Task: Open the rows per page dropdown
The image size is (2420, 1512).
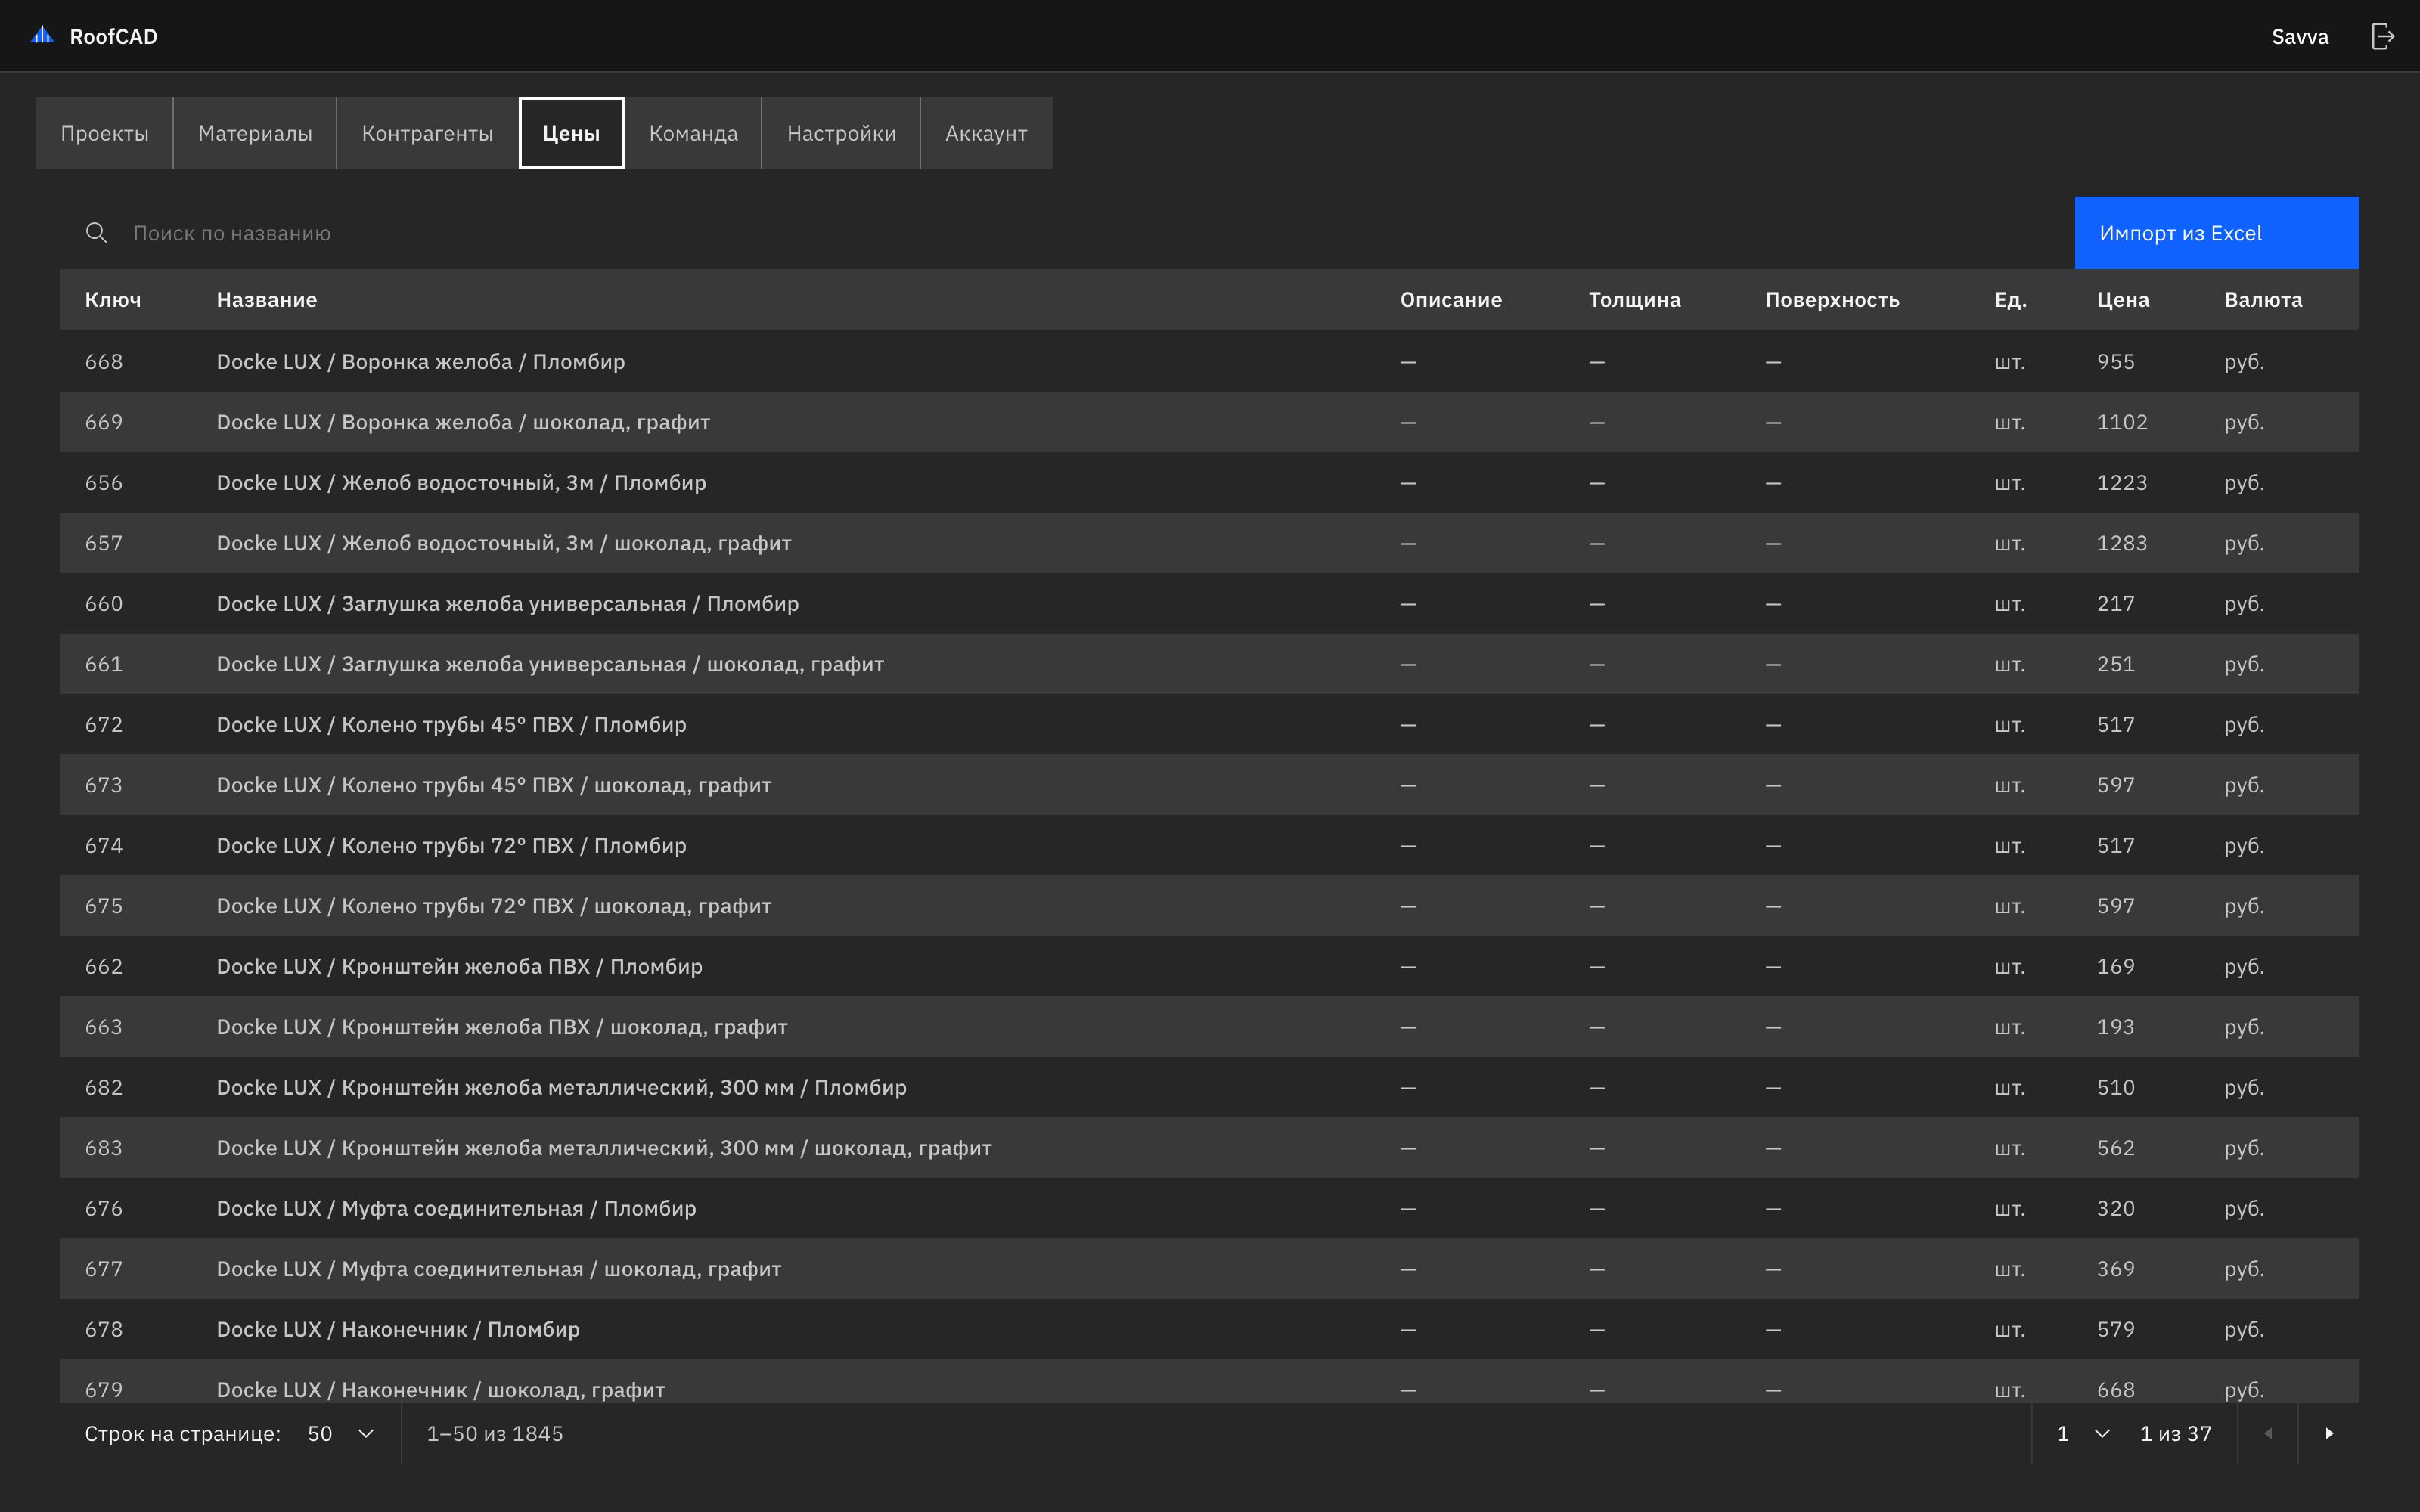Action: (x=340, y=1433)
